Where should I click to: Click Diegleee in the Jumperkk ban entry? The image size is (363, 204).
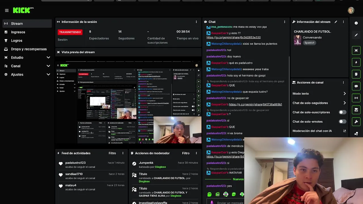coord(161,167)
